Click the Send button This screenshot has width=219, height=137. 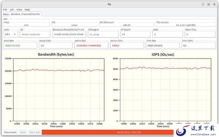[x=23, y=132]
